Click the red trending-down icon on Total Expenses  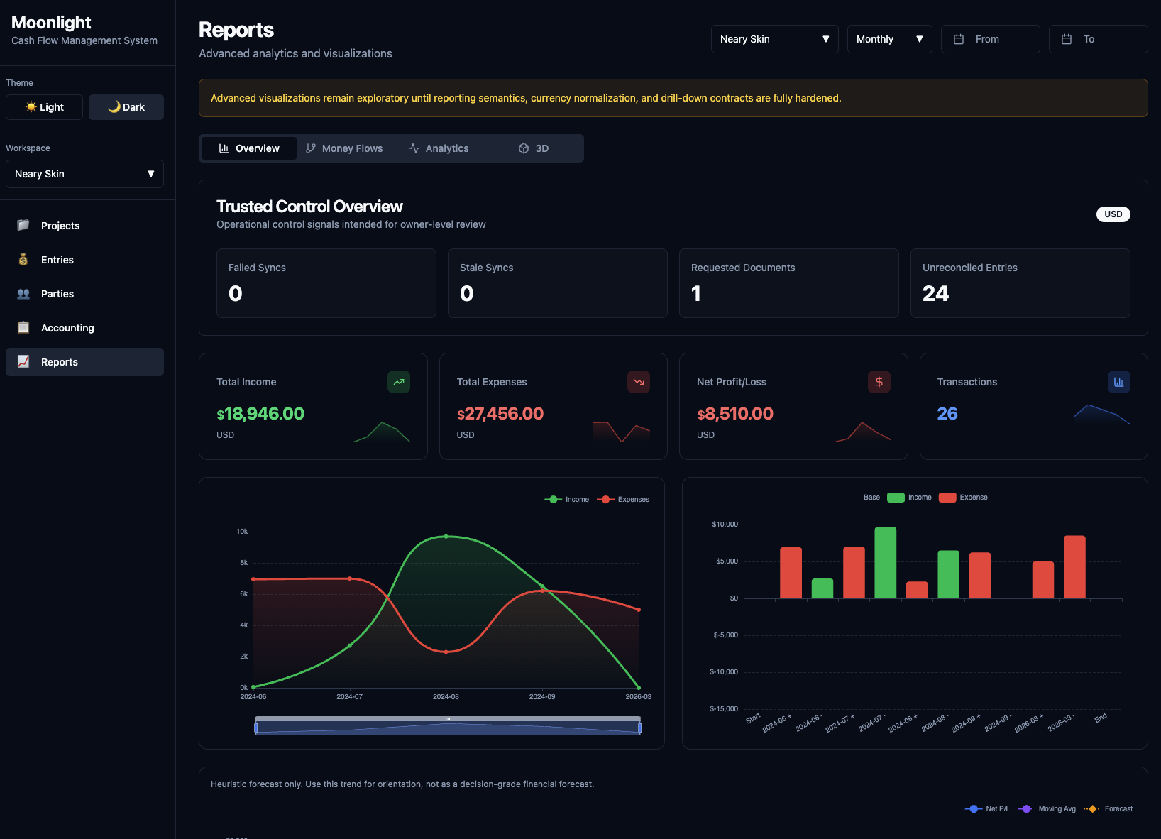click(x=639, y=382)
